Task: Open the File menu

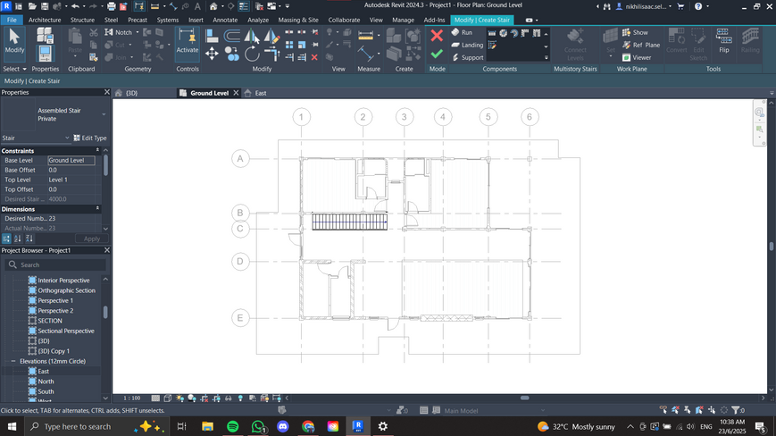Action: coord(12,20)
